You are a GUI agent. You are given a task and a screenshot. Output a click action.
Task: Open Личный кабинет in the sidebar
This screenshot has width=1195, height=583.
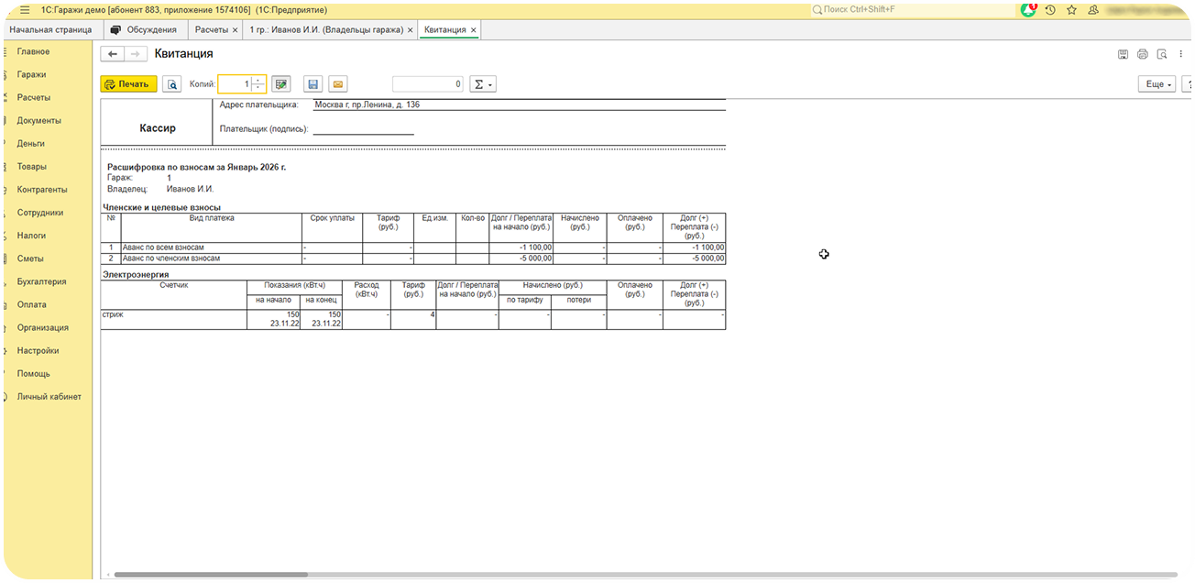49,397
